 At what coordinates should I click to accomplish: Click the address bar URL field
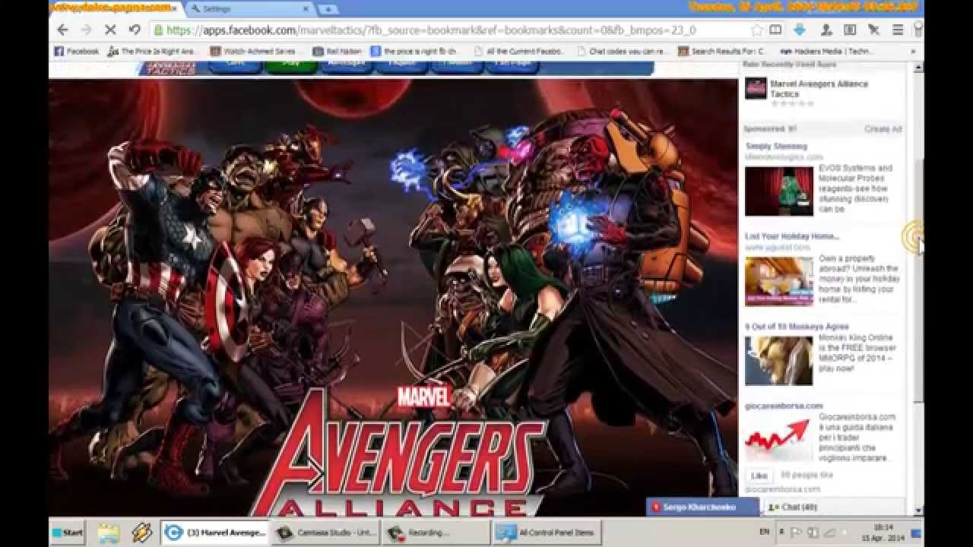448,30
